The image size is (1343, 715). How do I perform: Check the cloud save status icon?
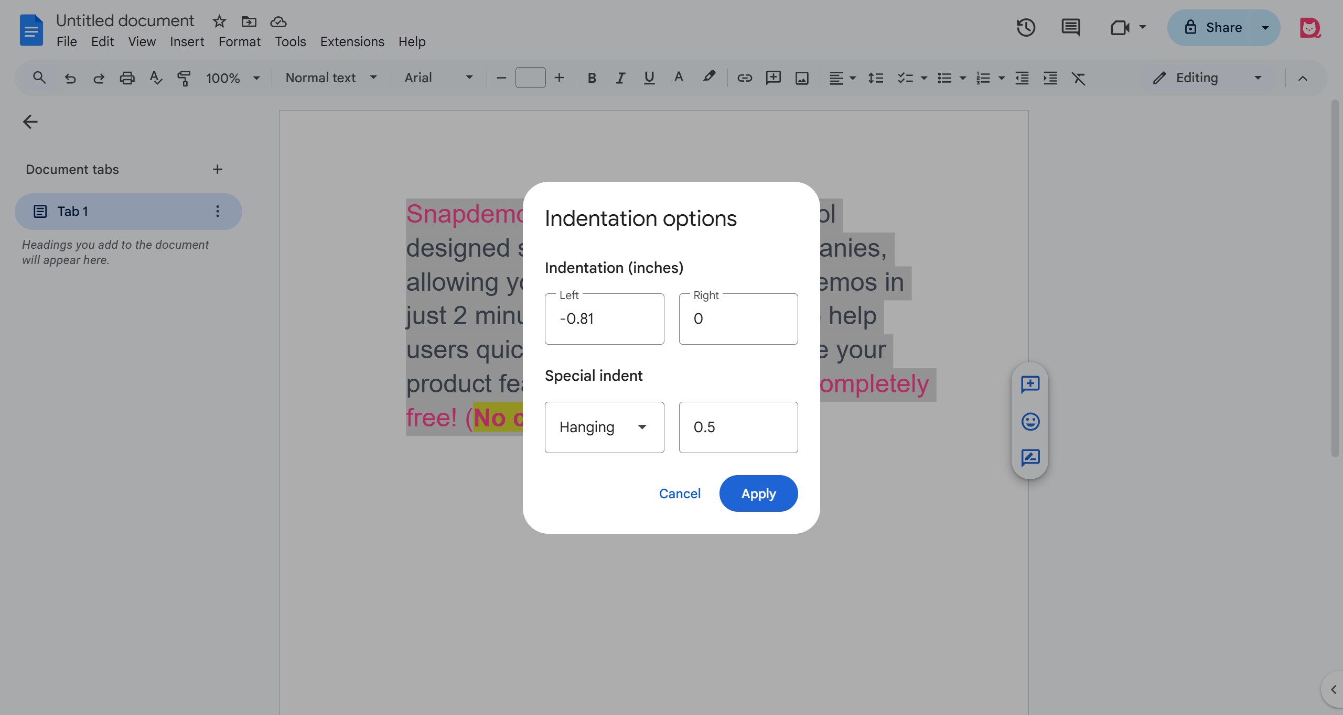[278, 21]
